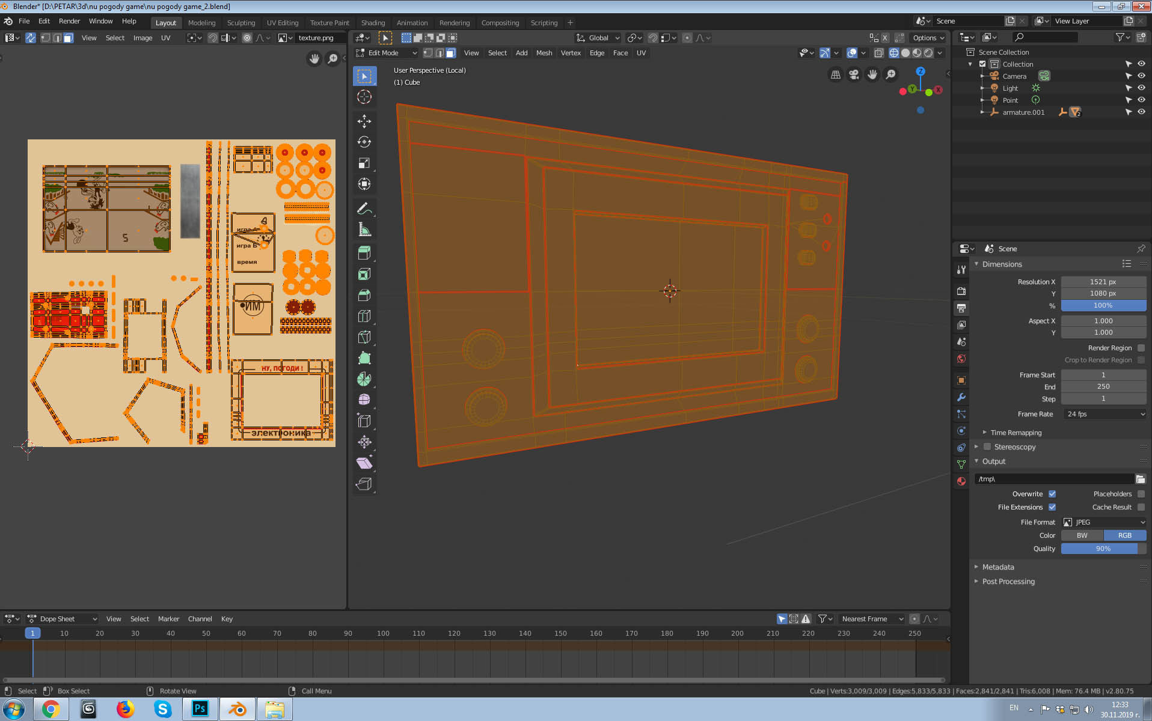Select the Smooth tool
Screen dimensions: 1152x721
pos(364,400)
